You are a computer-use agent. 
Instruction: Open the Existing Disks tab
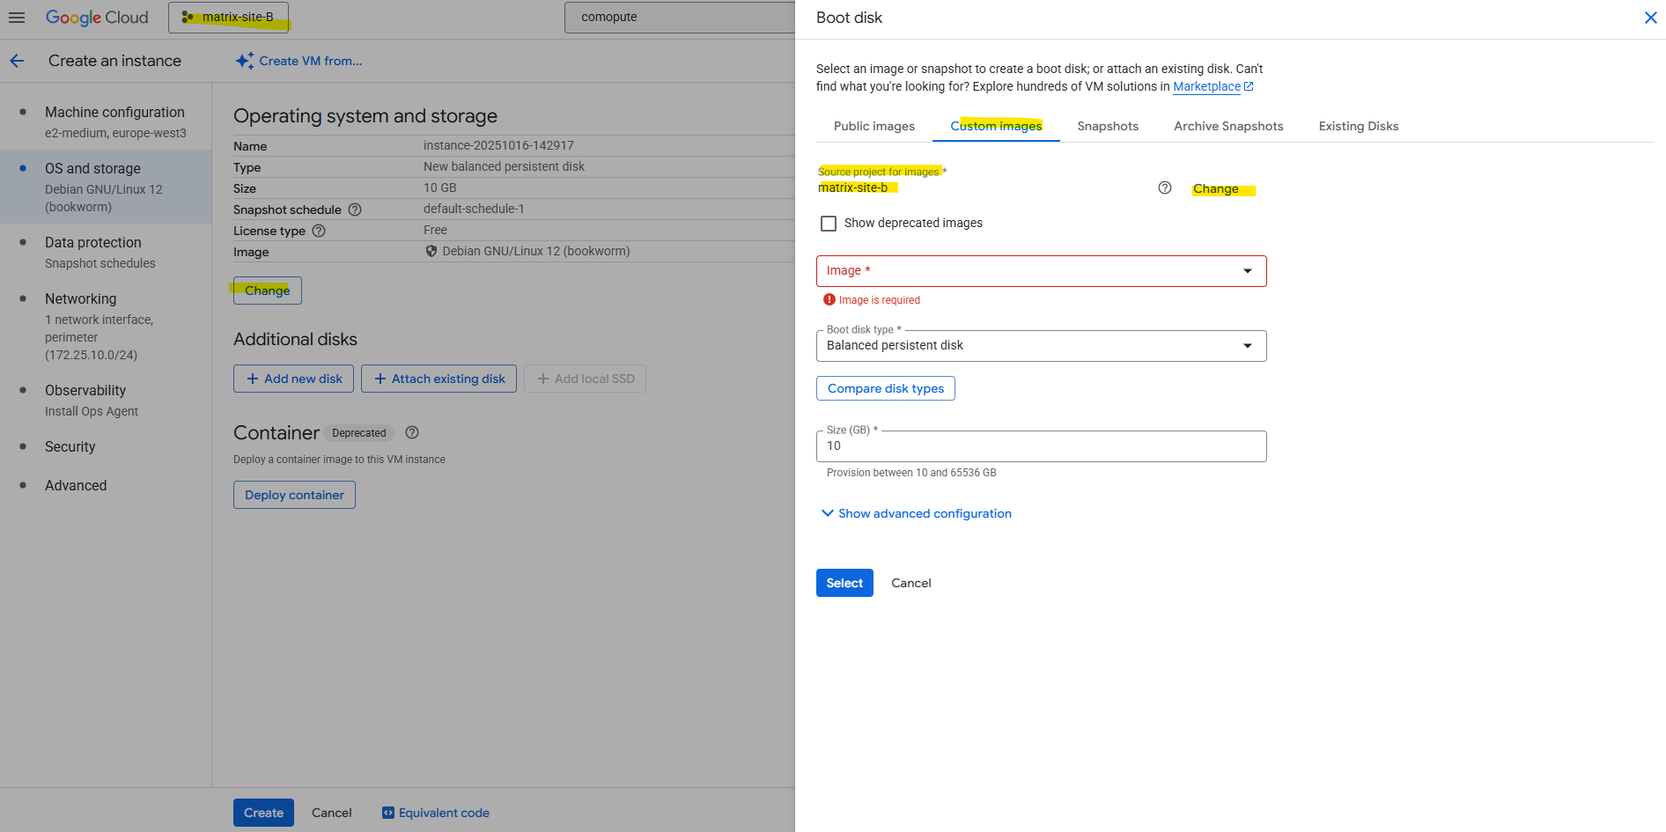pyautogui.click(x=1358, y=126)
